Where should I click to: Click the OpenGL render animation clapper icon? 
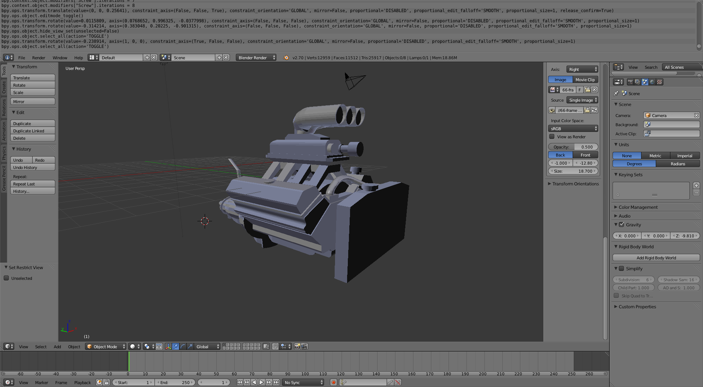[304, 346]
